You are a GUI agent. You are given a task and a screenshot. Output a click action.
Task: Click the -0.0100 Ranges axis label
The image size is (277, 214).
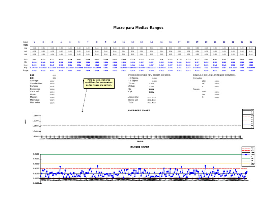(36, 183)
